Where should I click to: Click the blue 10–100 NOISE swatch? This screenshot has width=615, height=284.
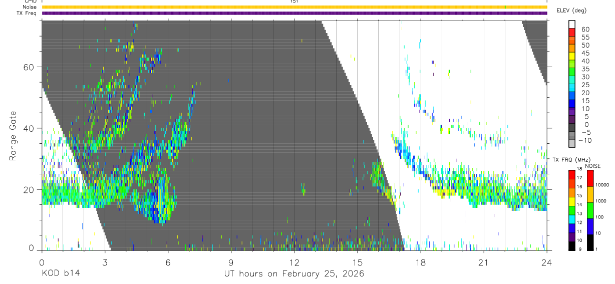(589, 226)
